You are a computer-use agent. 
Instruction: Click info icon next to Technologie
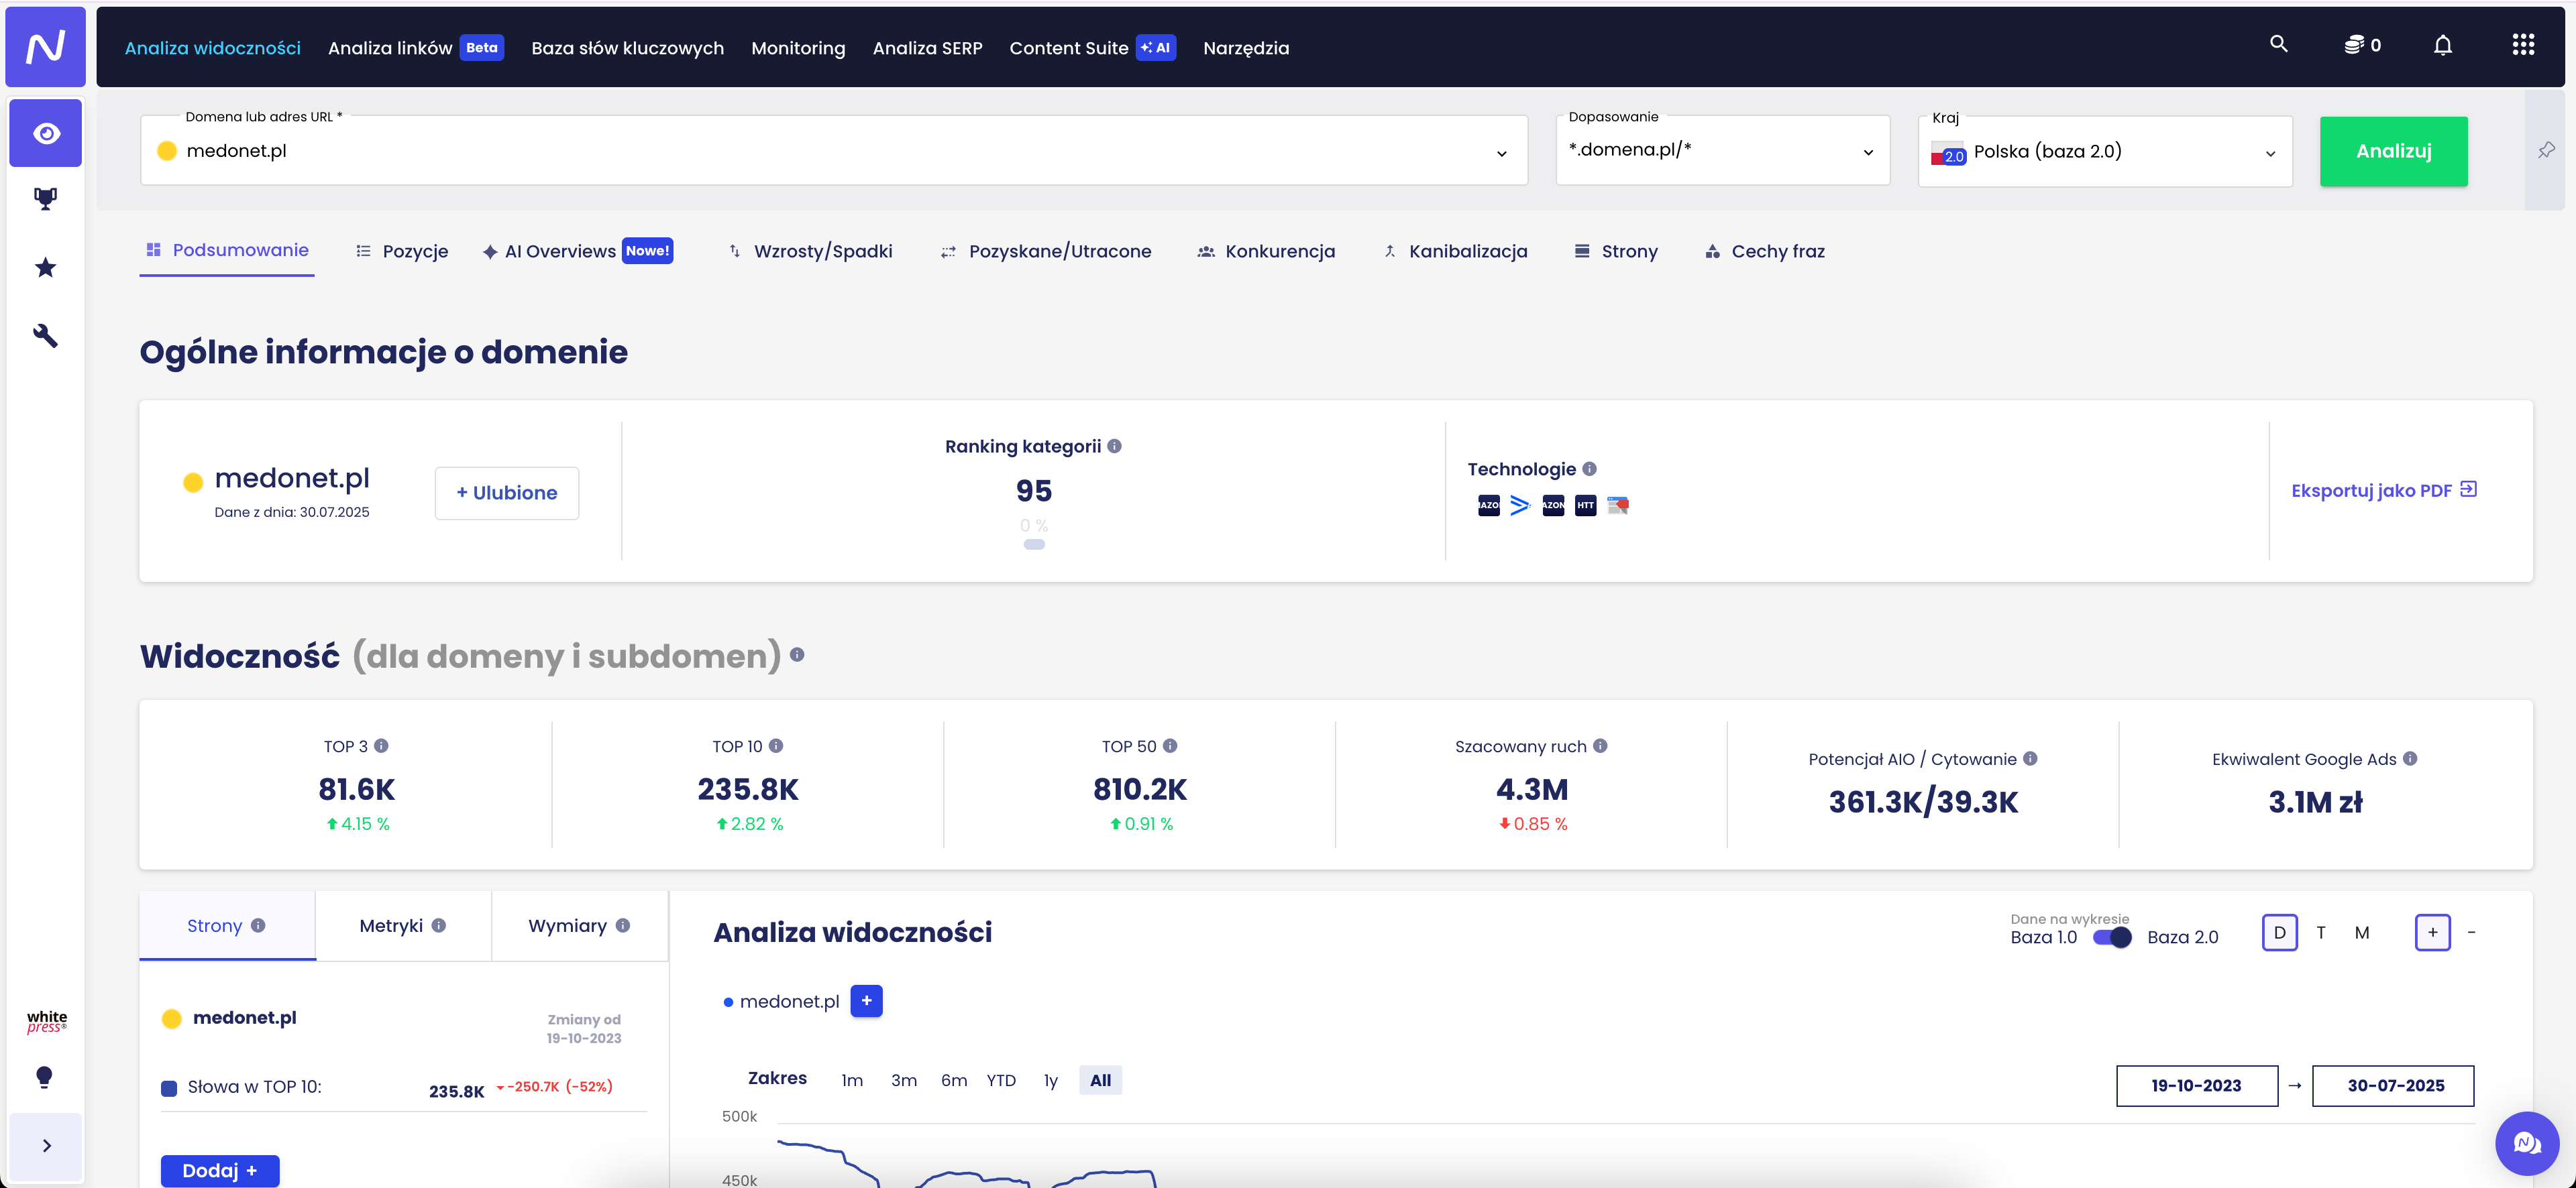(1589, 469)
